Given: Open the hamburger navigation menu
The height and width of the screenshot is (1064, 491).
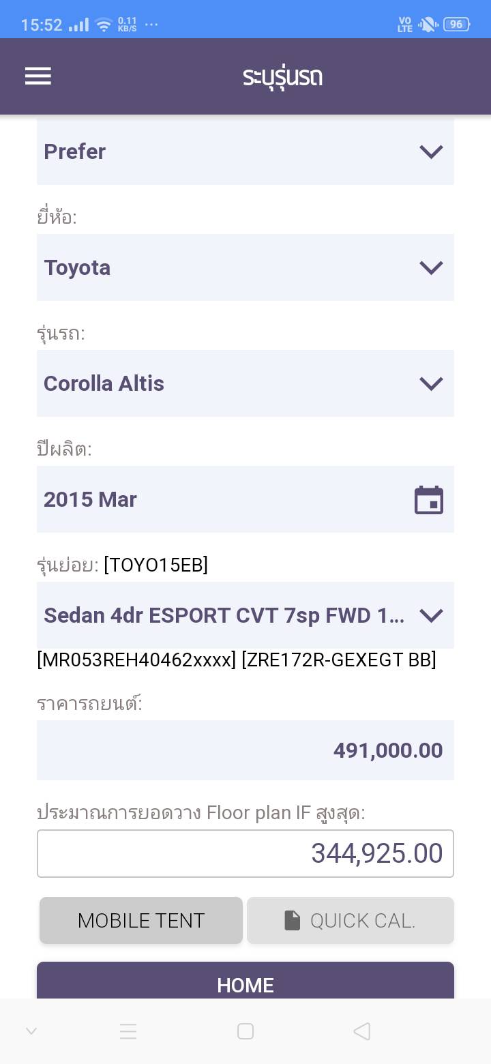Looking at the screenshot, I should point(38,76).
